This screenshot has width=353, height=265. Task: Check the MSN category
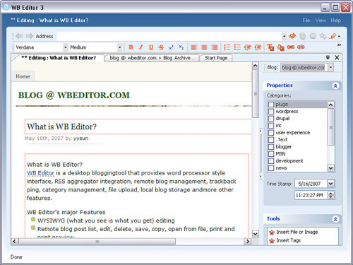click(271, 154)
